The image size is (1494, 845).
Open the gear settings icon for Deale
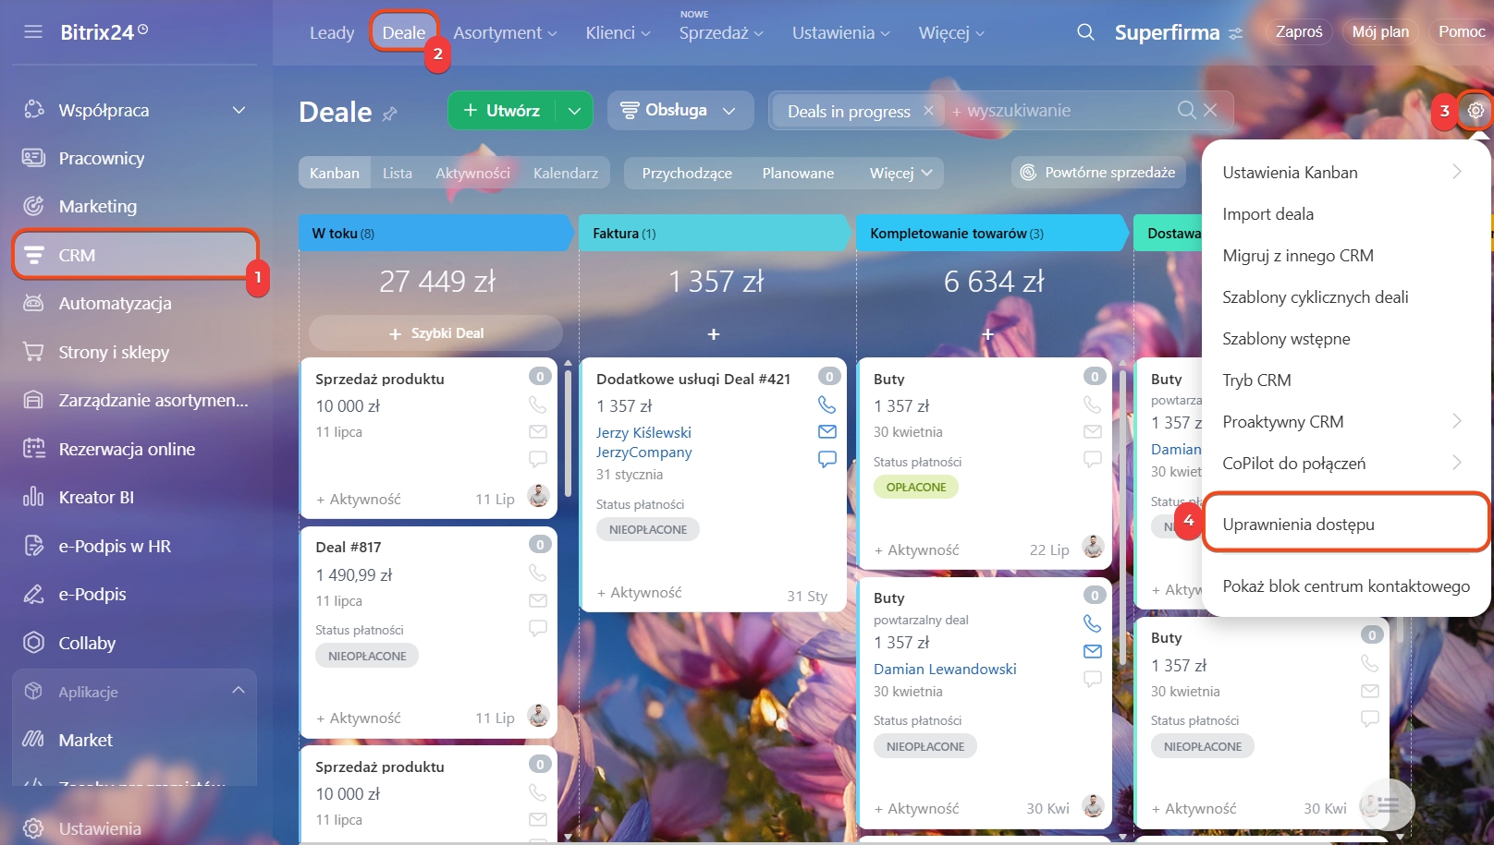click(1476, 111)
